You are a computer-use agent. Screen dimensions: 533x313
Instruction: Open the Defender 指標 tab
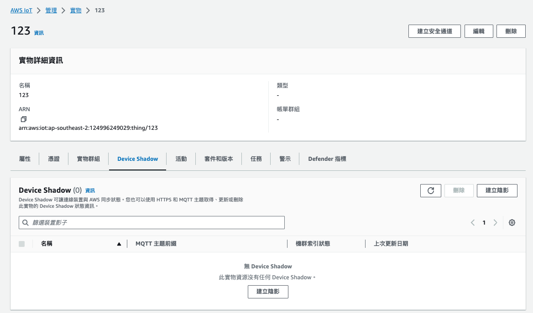pyautogui.click(x=327, y=159)
